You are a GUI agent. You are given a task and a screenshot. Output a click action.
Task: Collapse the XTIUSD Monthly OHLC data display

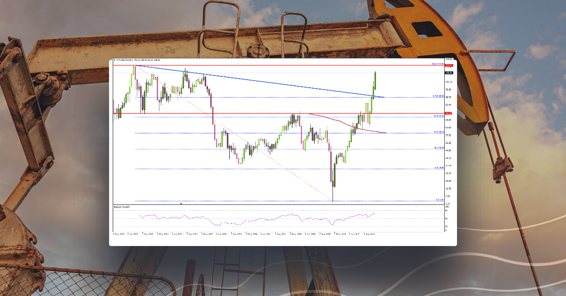pyautogui.click(x=115, y=61)
